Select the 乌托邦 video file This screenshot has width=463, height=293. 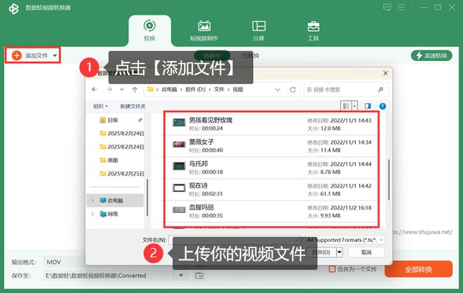point(271,168)
